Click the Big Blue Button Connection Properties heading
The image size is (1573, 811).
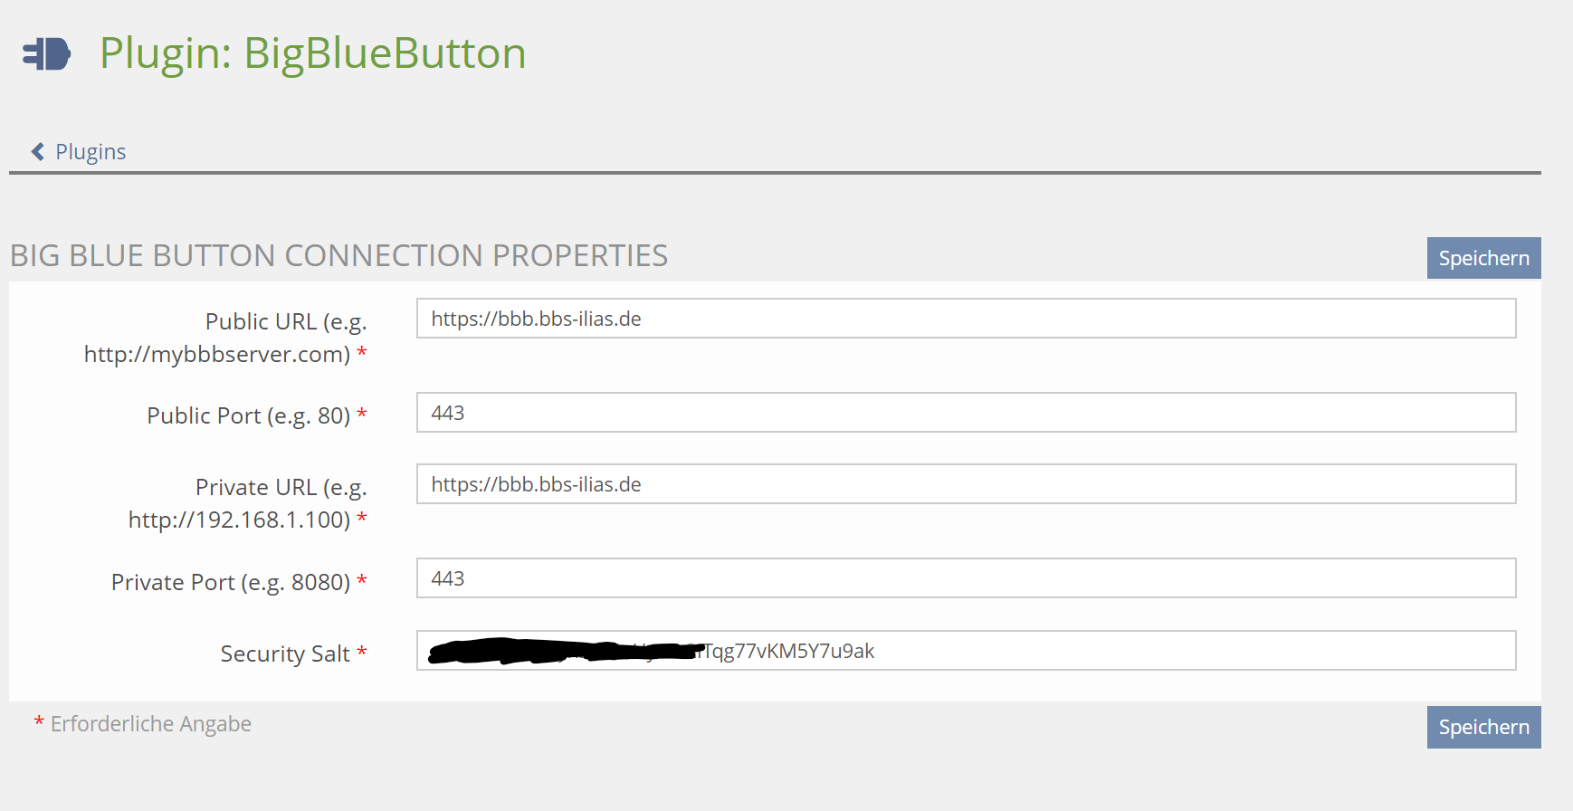(338, 256)
